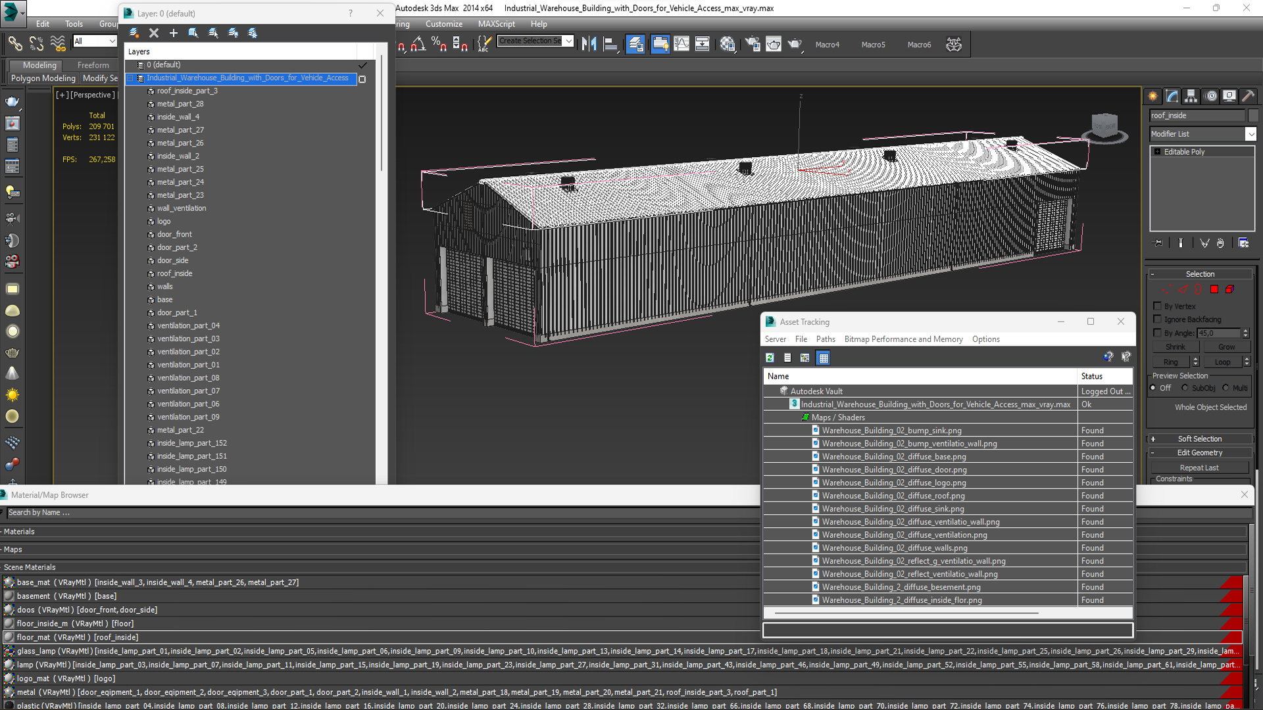Collapse the Selection rollout

click(x=1152, y=274)
